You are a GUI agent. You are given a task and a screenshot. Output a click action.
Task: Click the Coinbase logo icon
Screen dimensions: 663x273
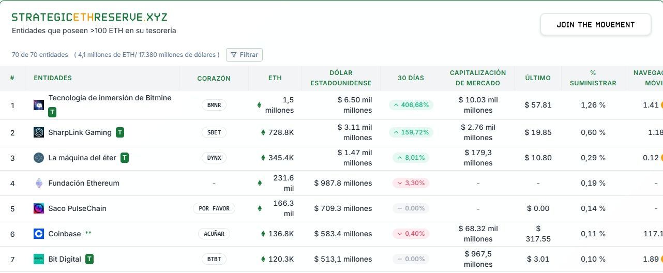(39, 234)
